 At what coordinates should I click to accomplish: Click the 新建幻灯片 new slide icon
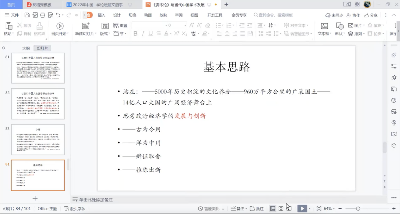[85, 26]
